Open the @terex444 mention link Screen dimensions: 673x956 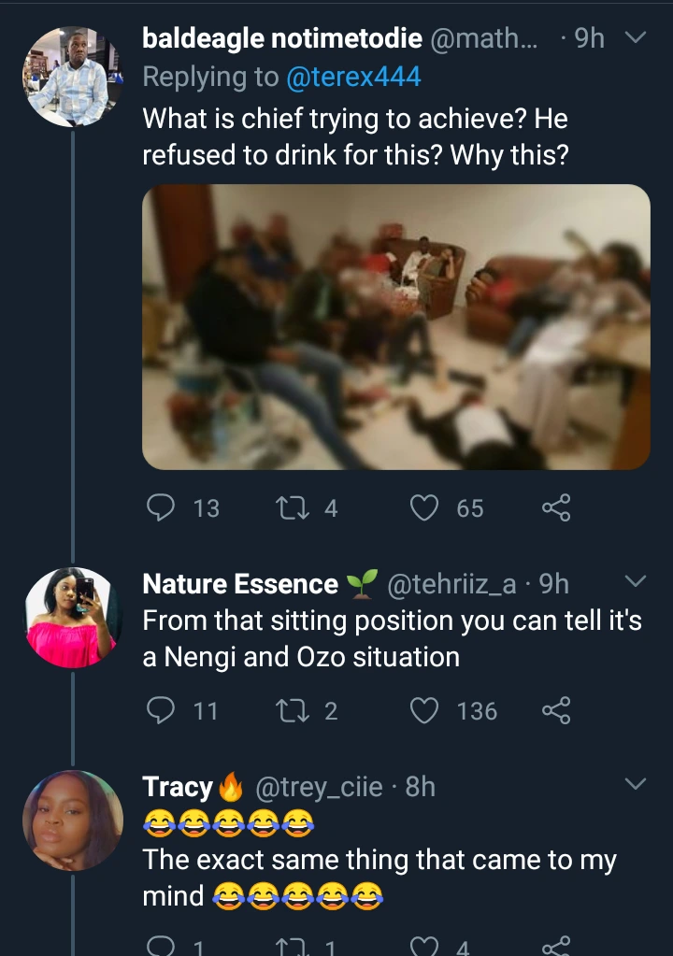pos(351,77)
